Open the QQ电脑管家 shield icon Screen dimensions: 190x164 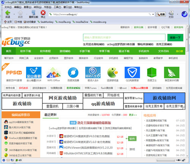(x=132, y=72)
